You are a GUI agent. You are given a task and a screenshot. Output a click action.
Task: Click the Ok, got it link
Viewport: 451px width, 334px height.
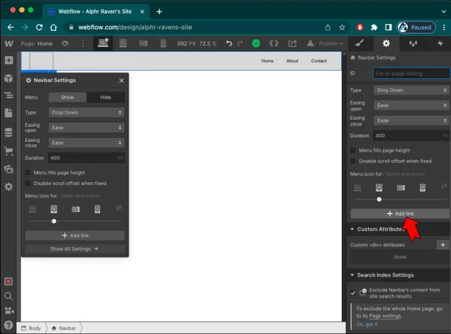(367, 324)
